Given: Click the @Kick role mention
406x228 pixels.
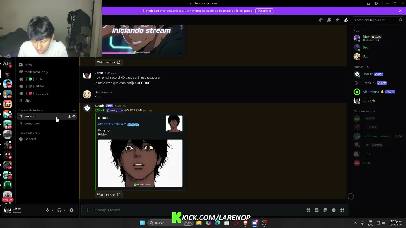Looking at the screenshot, I should pyautogui.click(x=100, y=110).
